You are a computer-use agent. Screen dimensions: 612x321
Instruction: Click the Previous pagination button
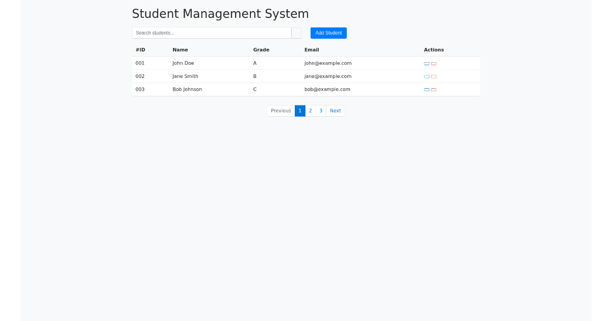click(280, 111)
